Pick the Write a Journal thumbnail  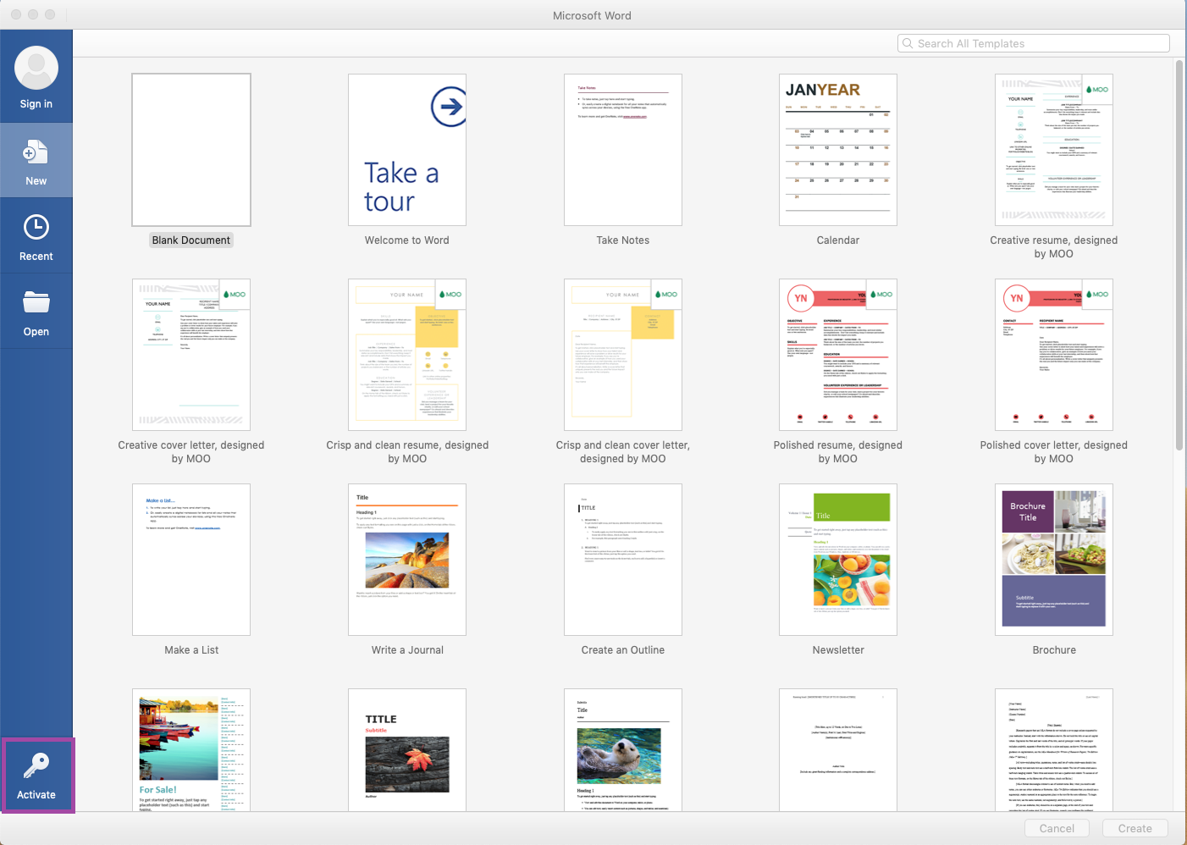(407, 560)
